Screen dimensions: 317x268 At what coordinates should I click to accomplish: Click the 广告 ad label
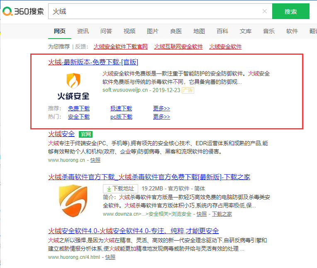tap(188, 90)
